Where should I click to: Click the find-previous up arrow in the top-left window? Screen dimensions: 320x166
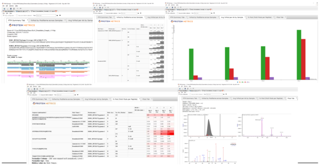[x=57, y=15]
